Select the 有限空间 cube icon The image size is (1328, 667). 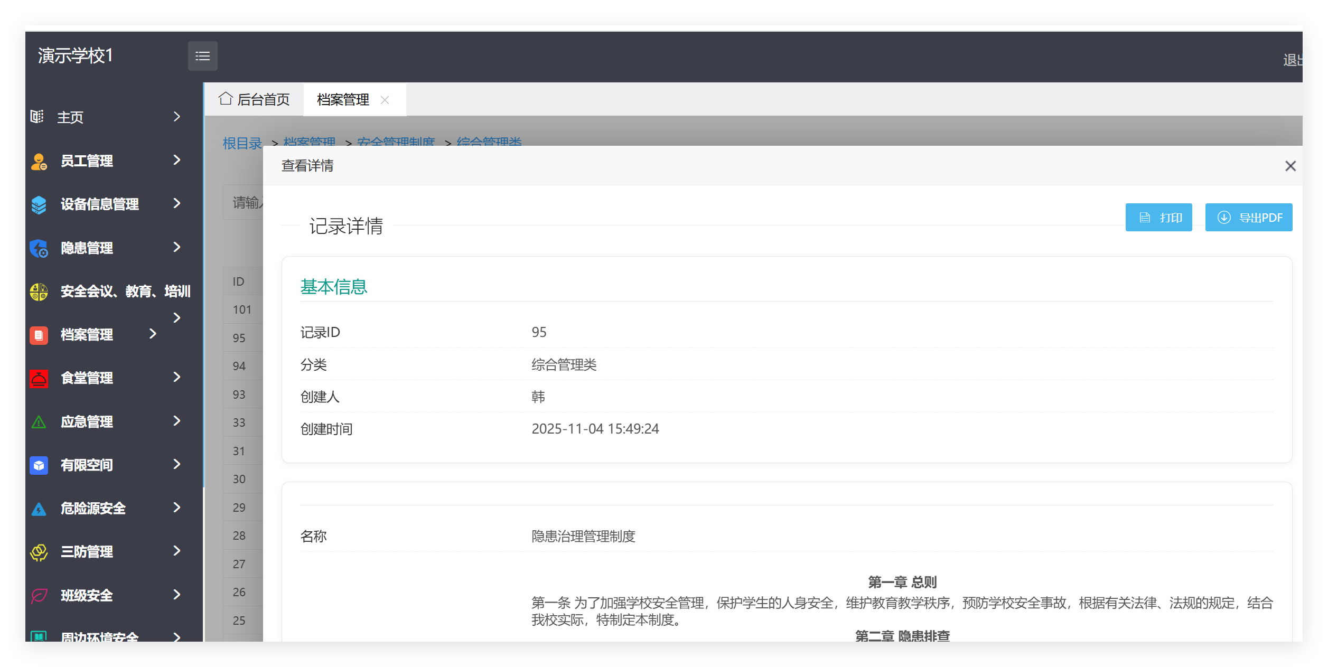(x=38, y=465)
